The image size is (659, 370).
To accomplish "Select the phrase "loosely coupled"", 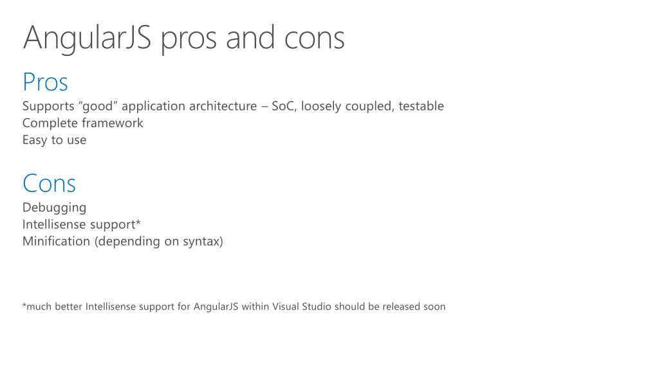I will 346,106.
